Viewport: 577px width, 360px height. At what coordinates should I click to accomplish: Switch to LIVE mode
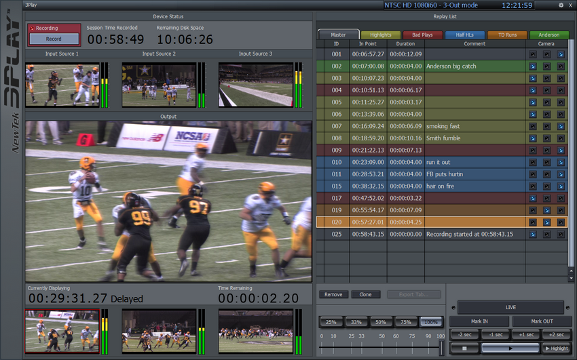tap(510, 307)
